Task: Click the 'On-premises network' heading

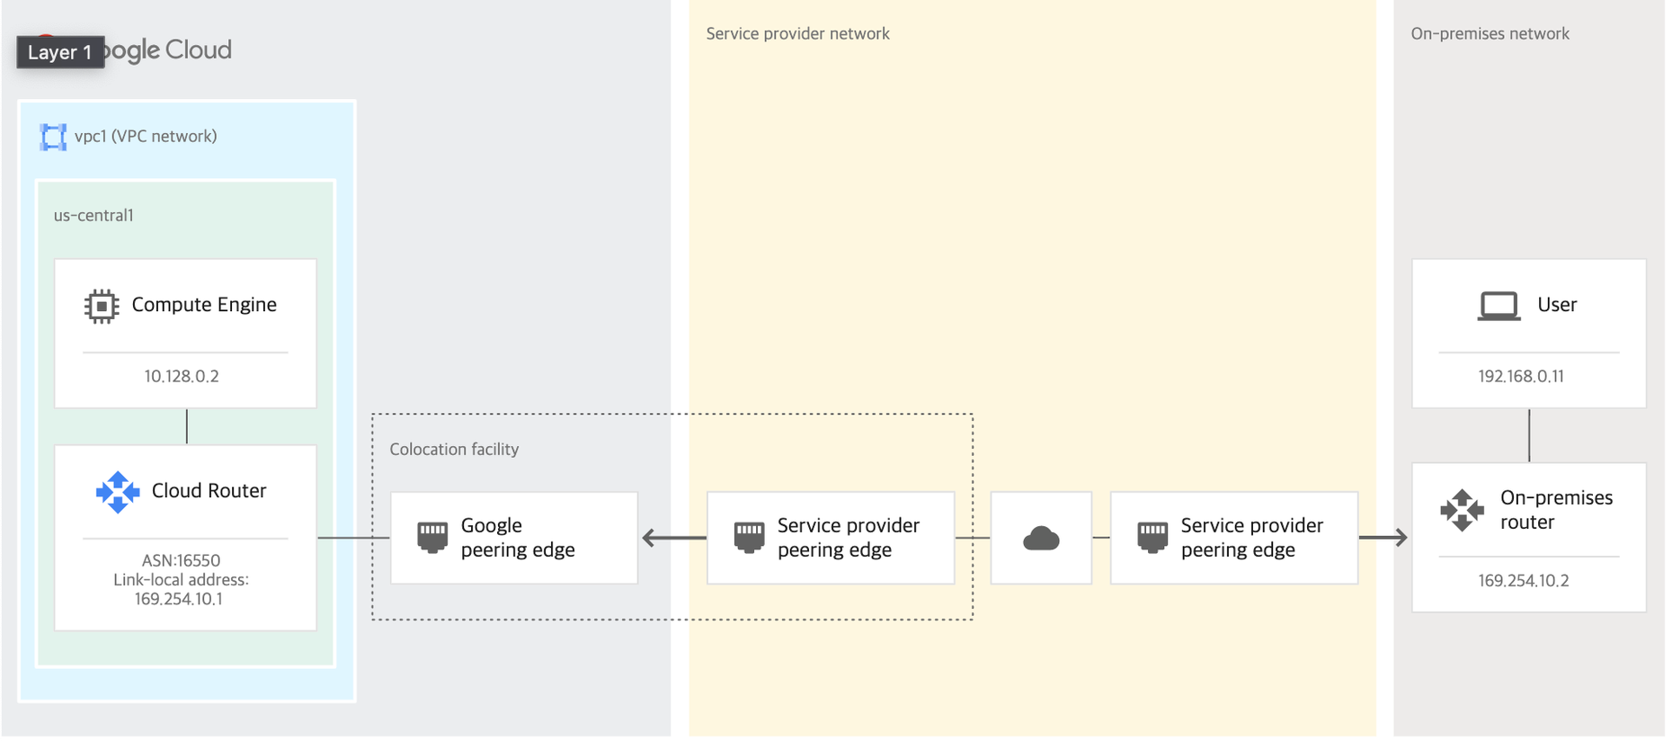Action: 1490,34
